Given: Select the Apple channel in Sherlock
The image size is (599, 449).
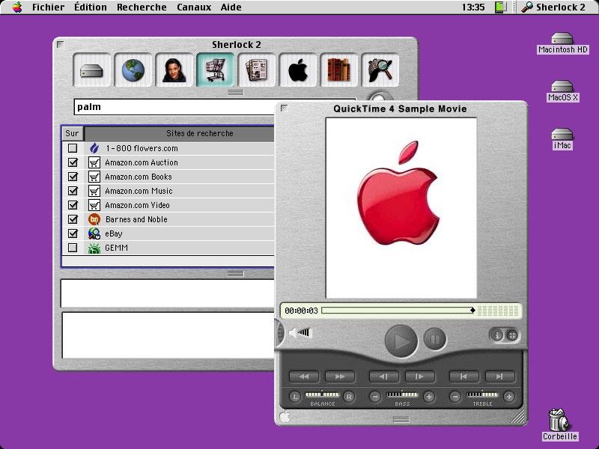Looking at the screenshot, I should click(x=298, y=70).
